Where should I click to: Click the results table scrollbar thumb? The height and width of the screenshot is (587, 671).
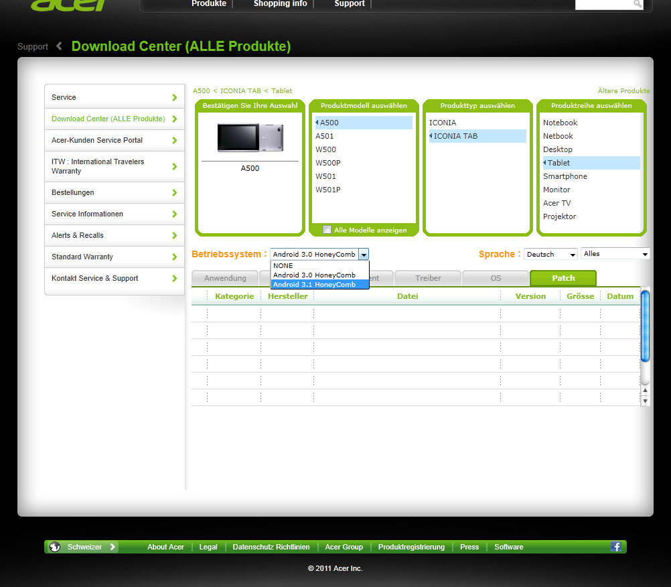[645, 326]
